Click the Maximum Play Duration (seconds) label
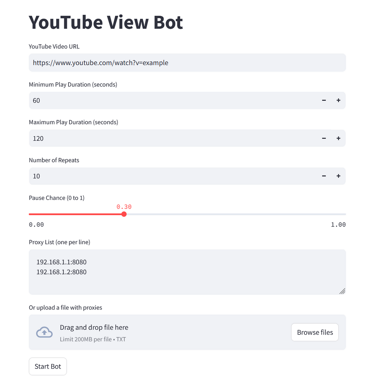Image resolution: width=378 pixels, height=383 pixels. (x=73, y=122)
